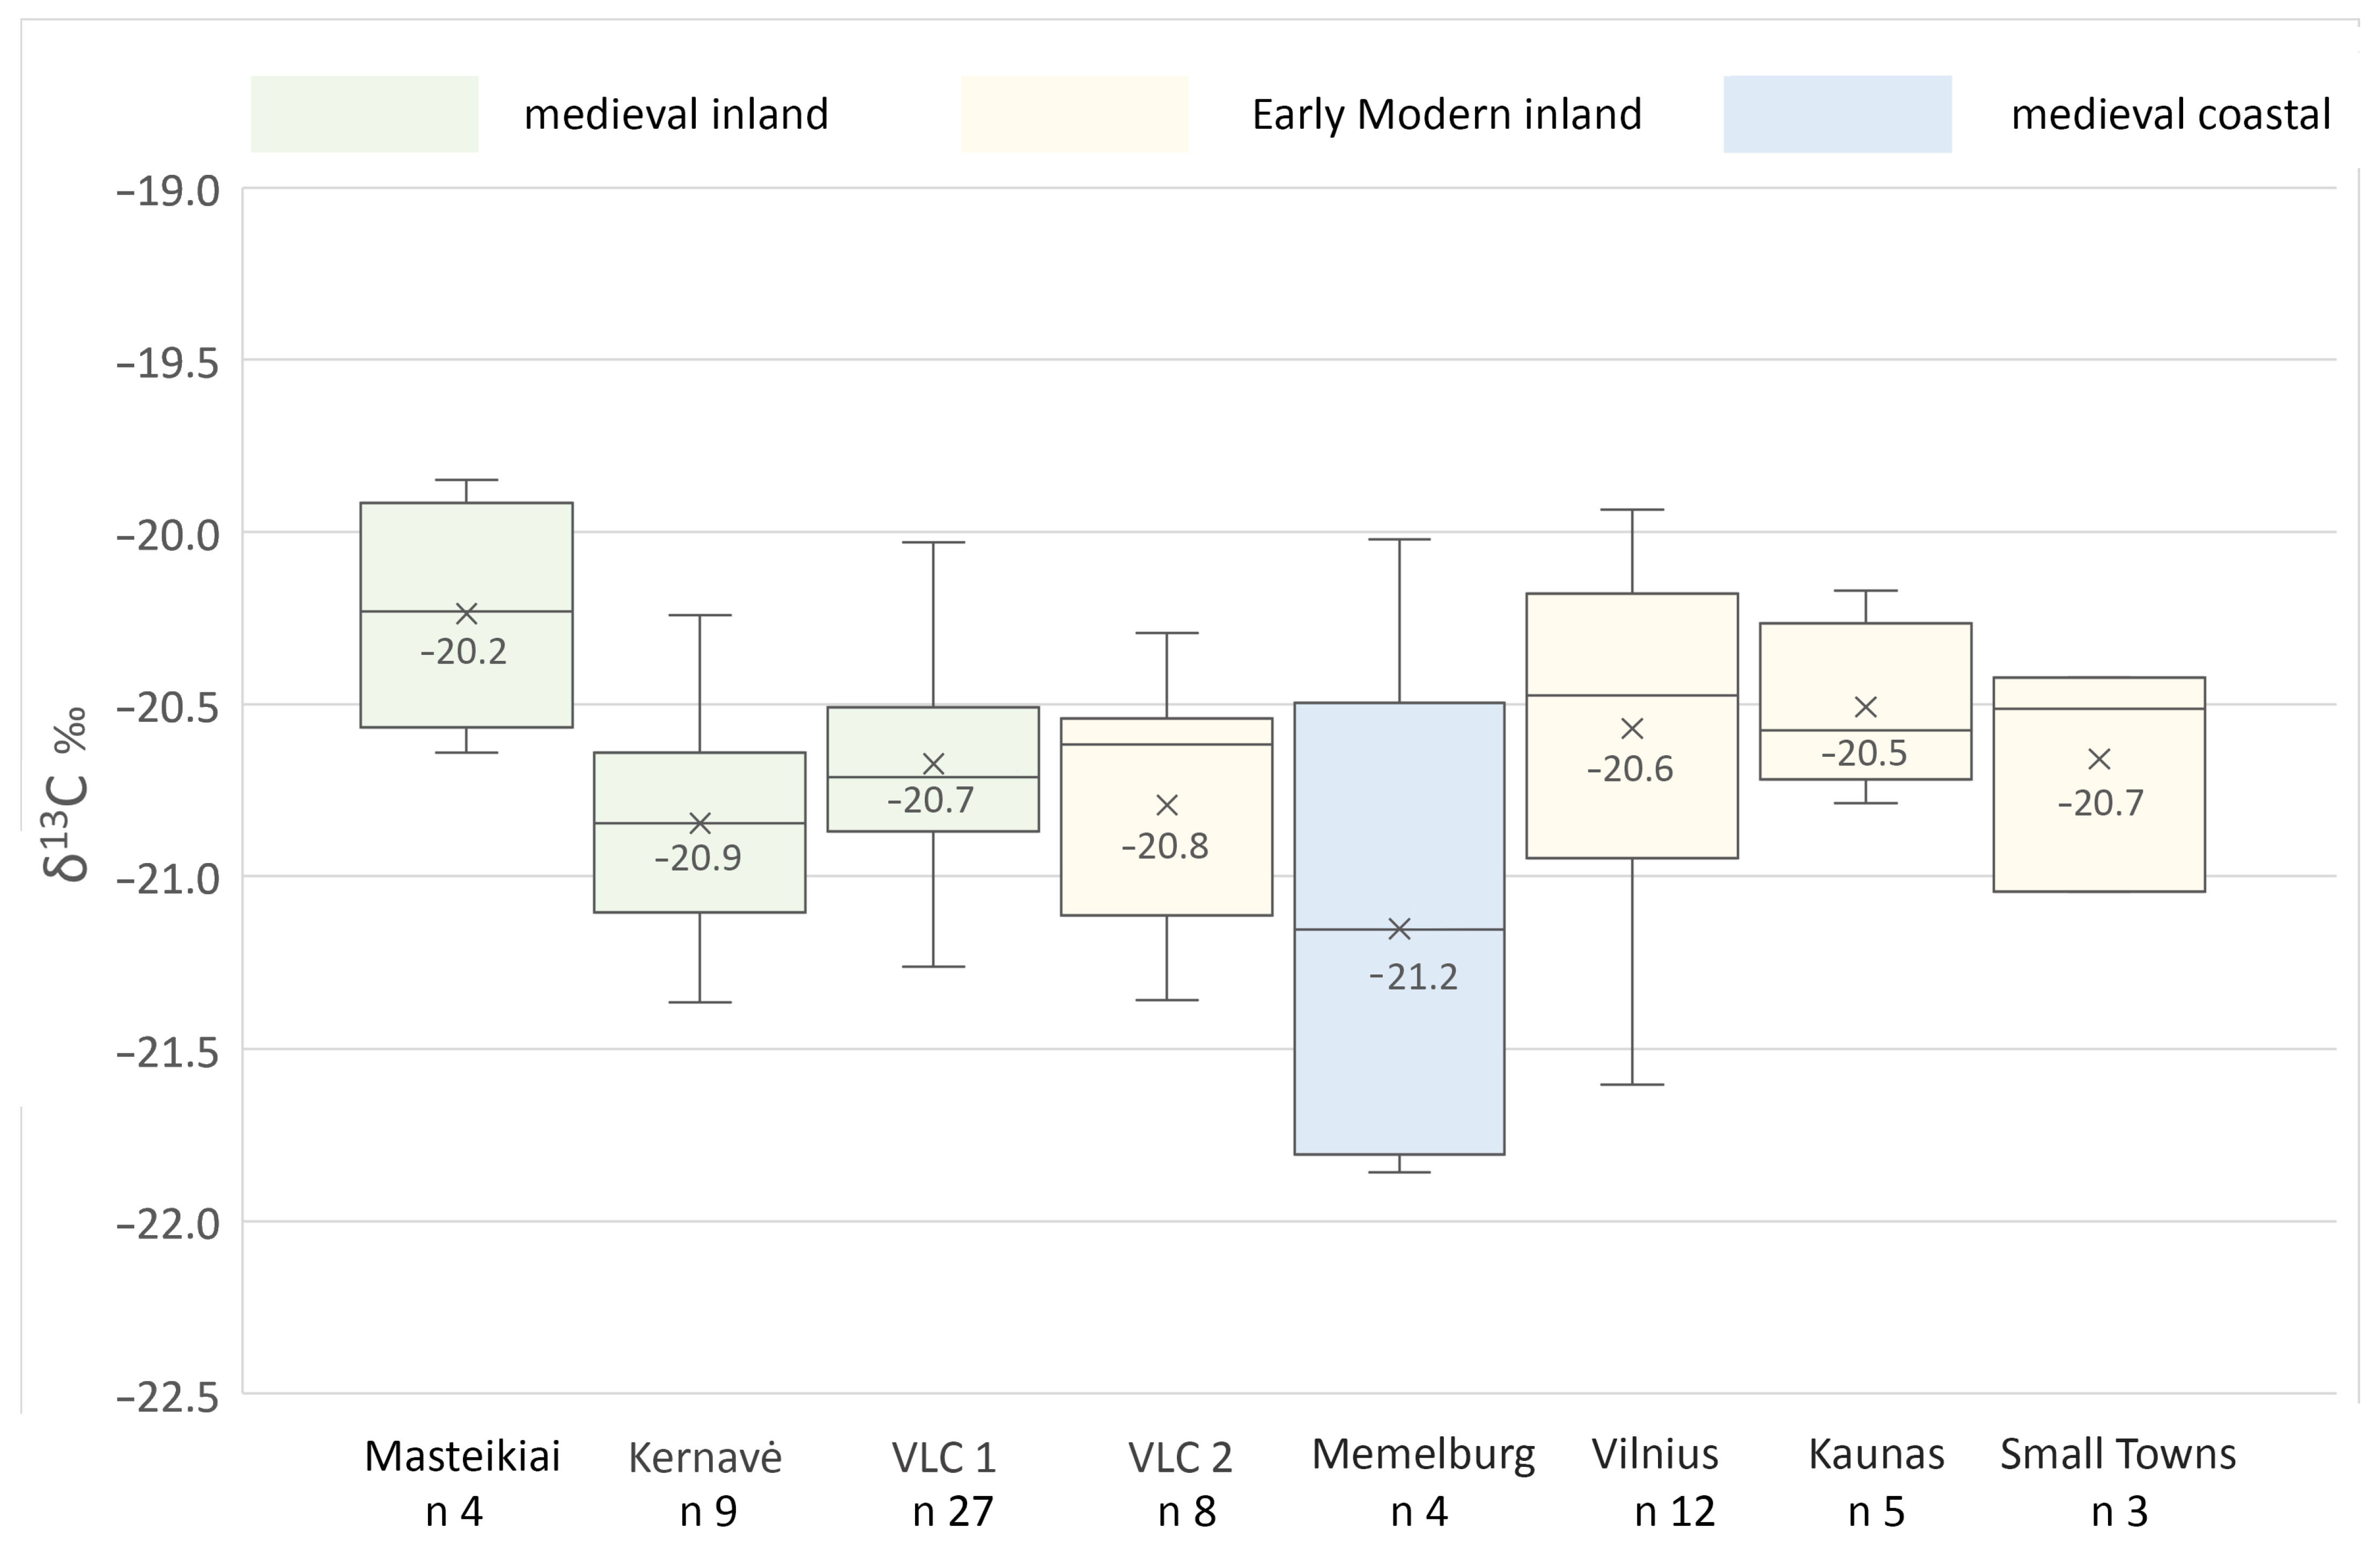
Task: Click the VLC 1 mean marker X
Action: (933, 764)
